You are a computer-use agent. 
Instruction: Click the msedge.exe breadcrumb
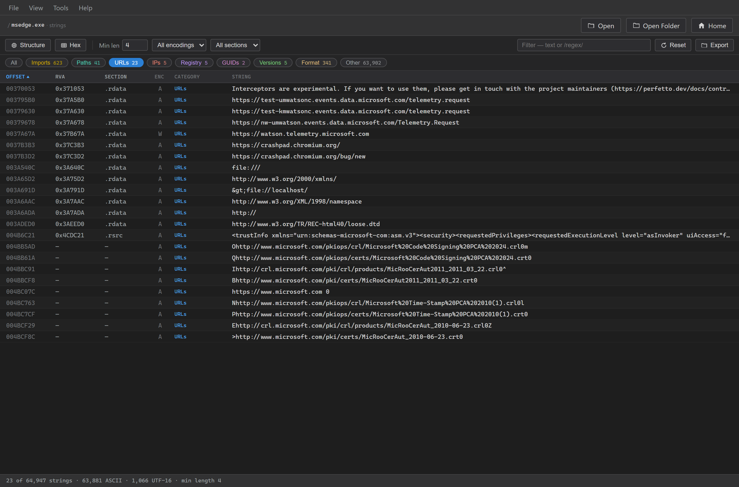[28, 25]
